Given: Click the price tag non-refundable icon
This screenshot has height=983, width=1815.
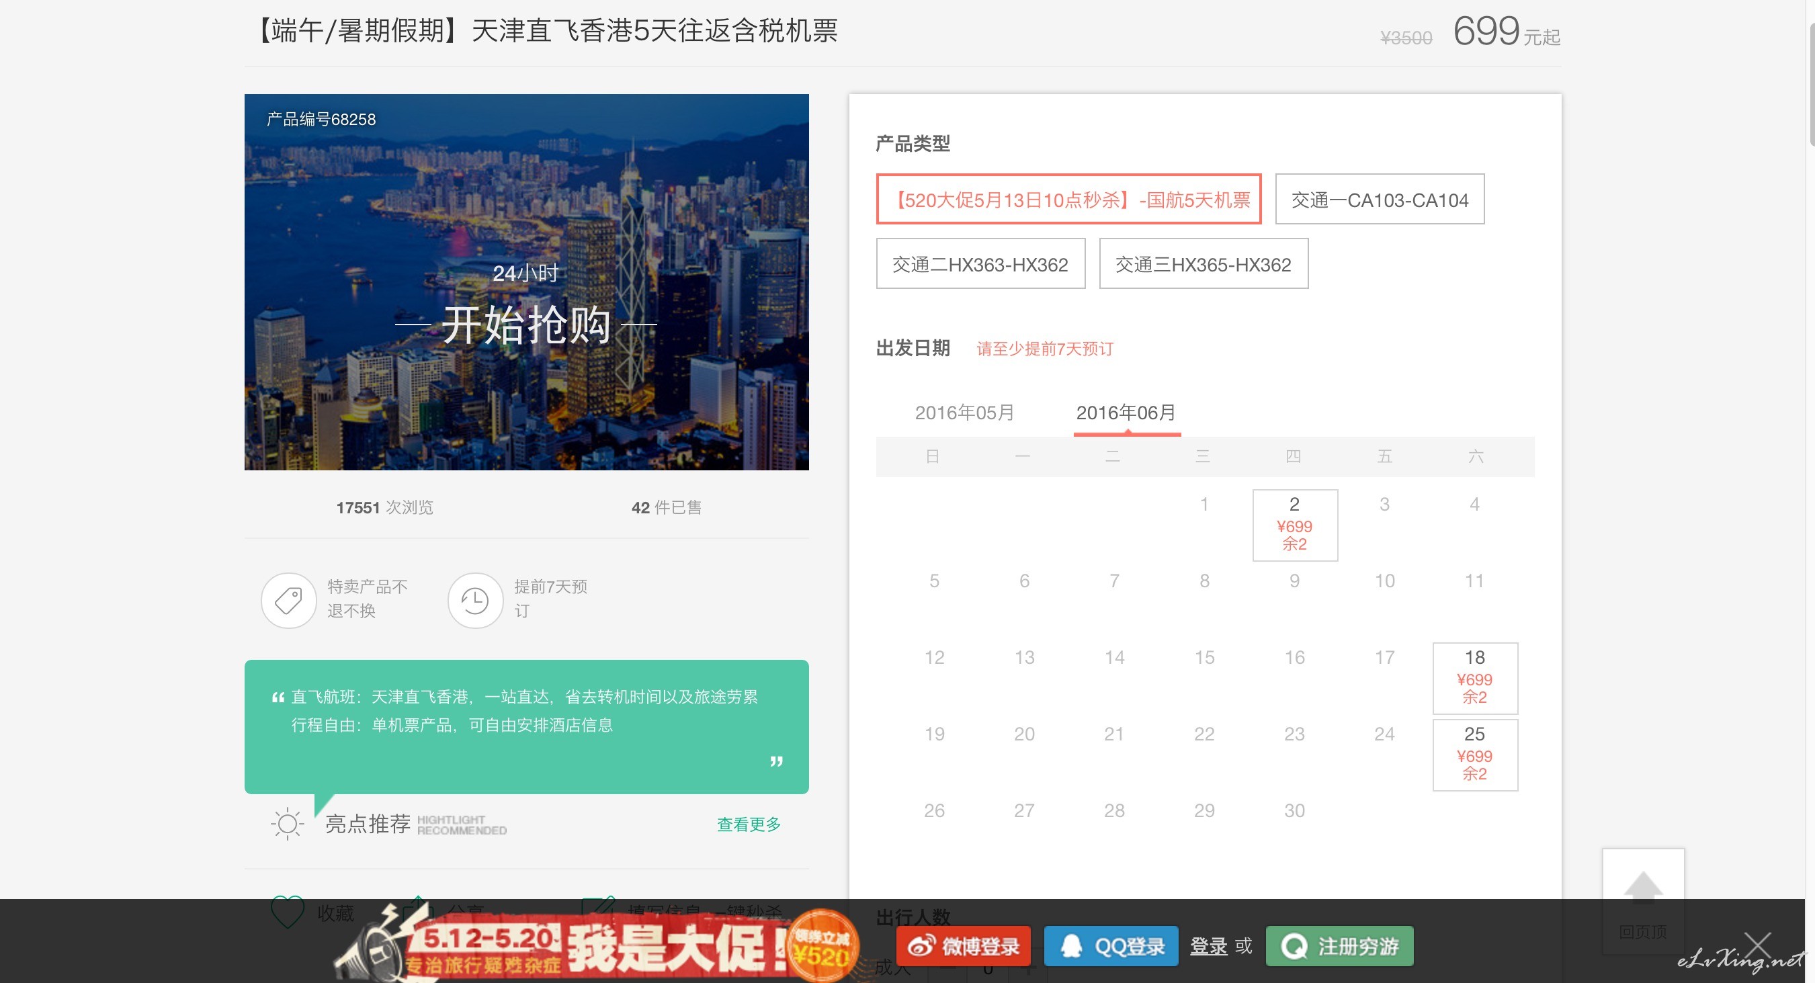Looking at the screenshot, I should 288,601.
